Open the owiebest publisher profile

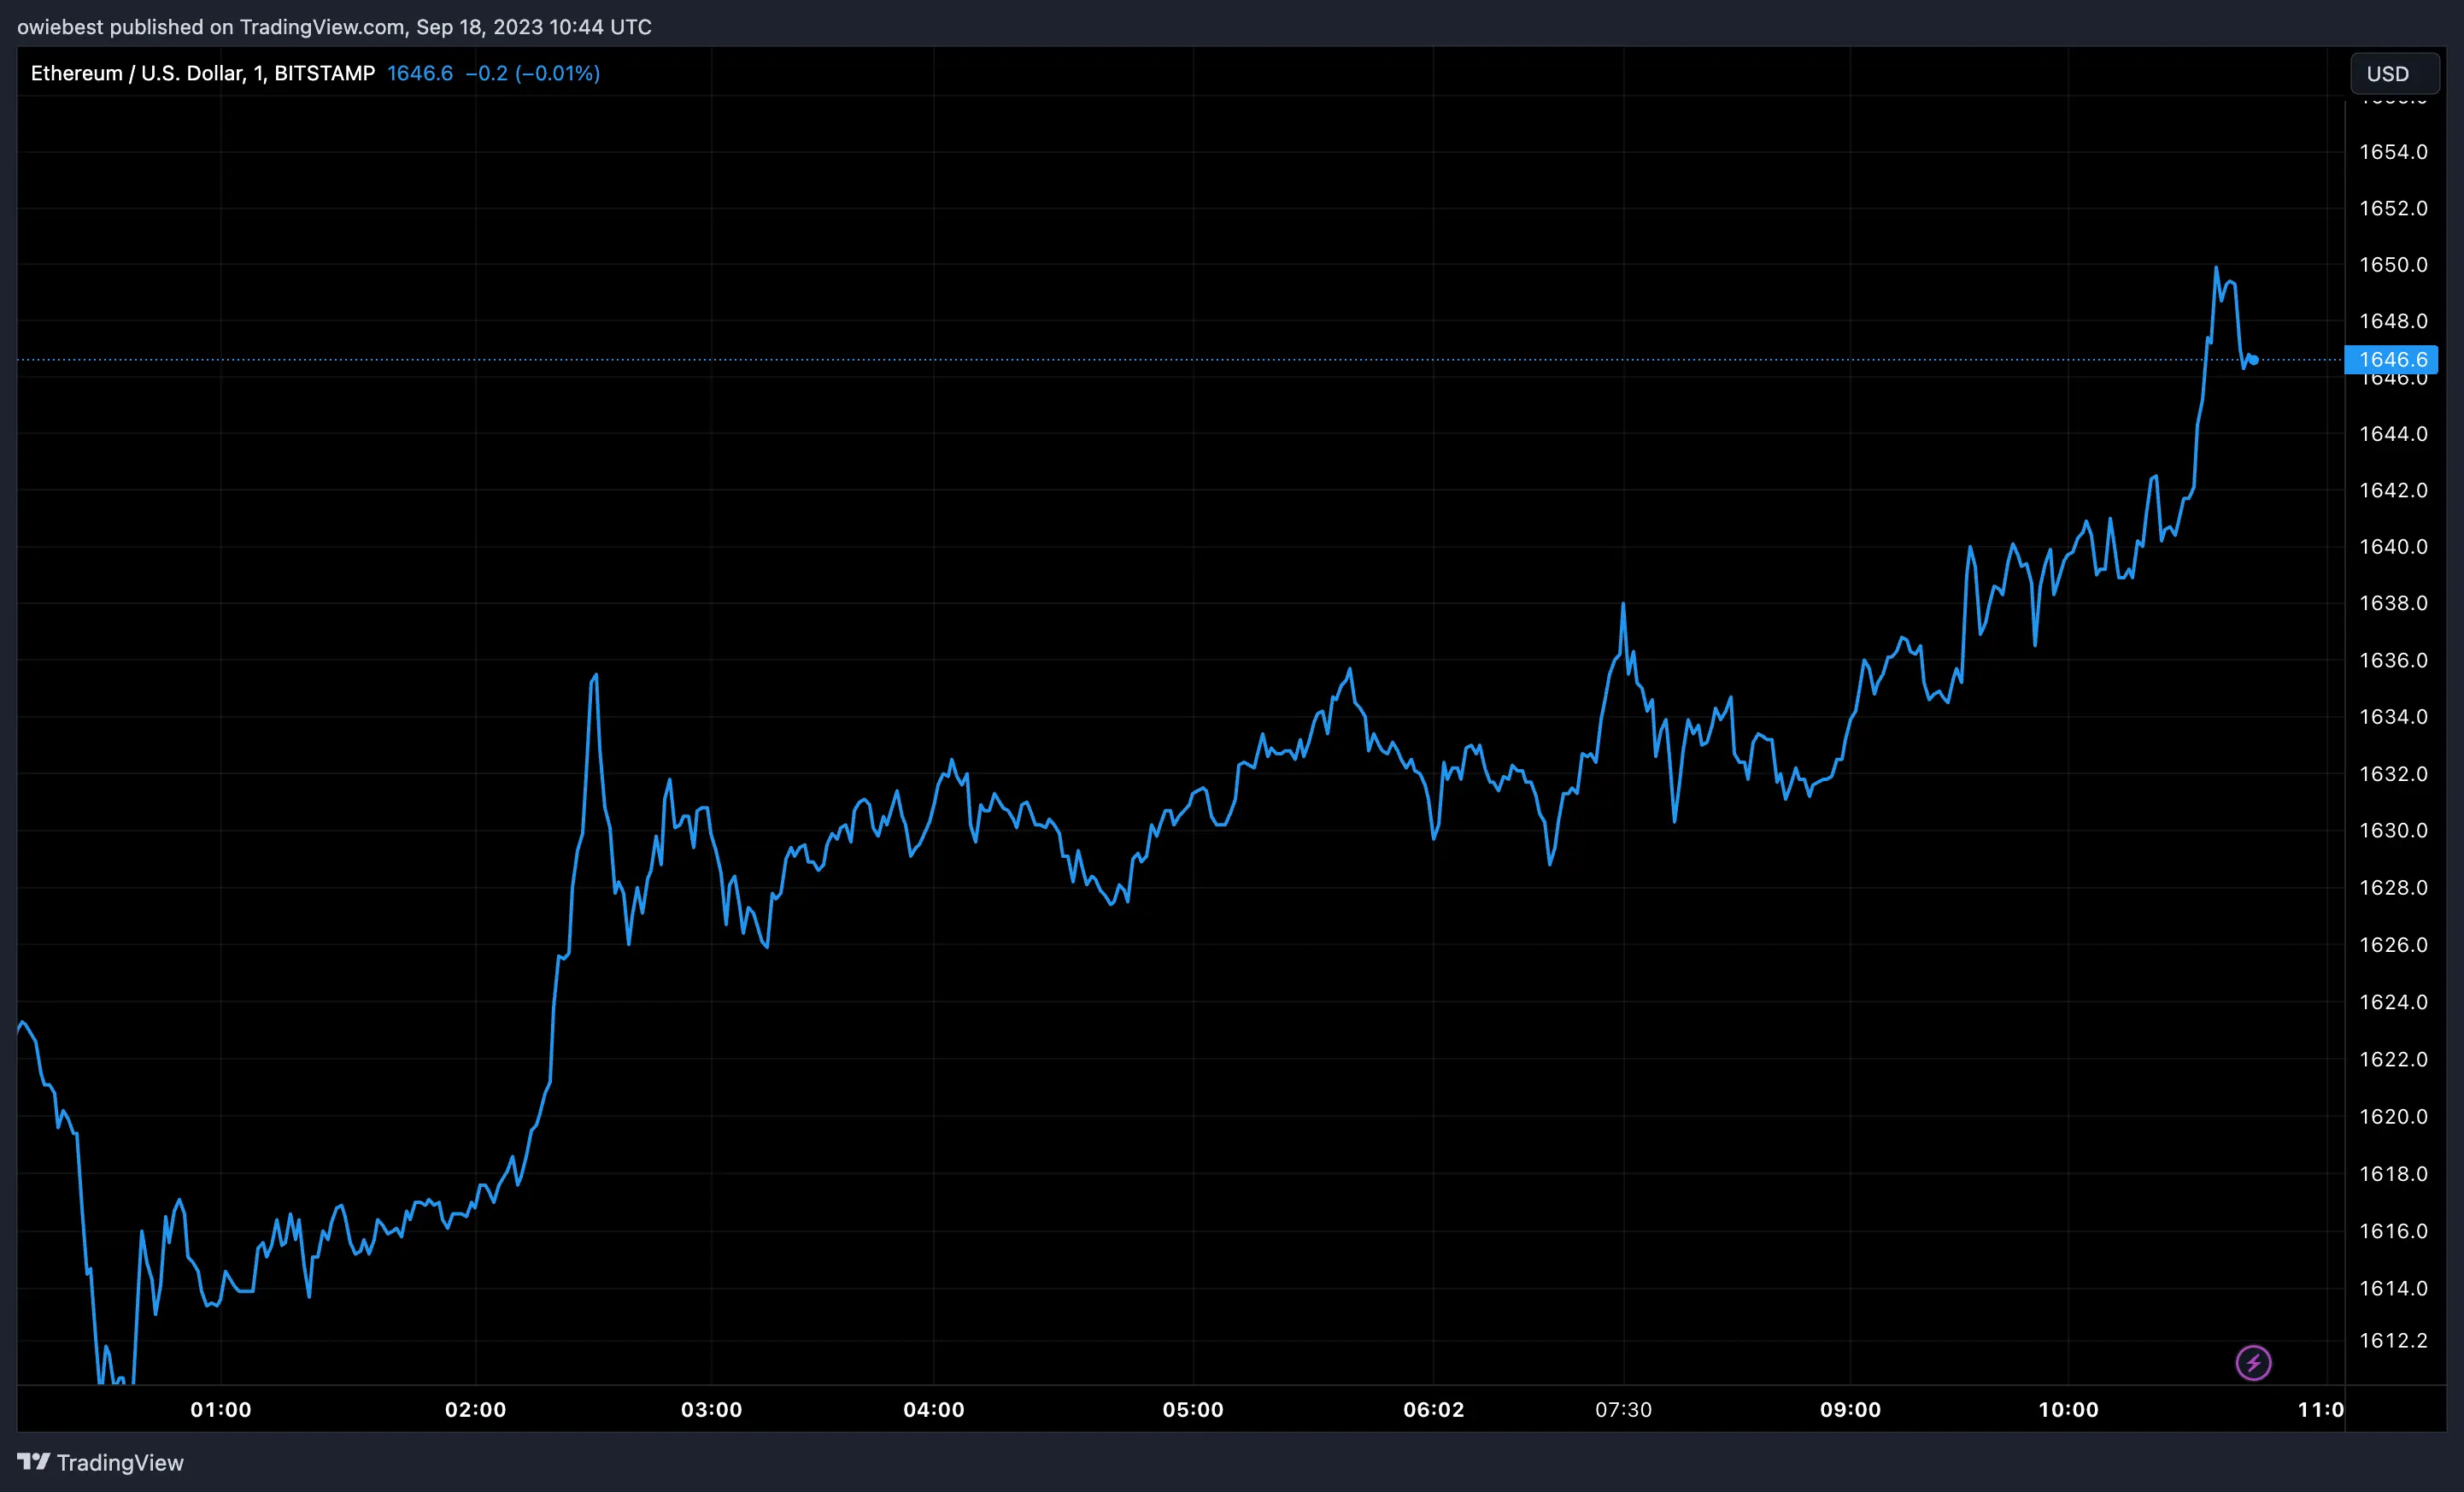60,27
